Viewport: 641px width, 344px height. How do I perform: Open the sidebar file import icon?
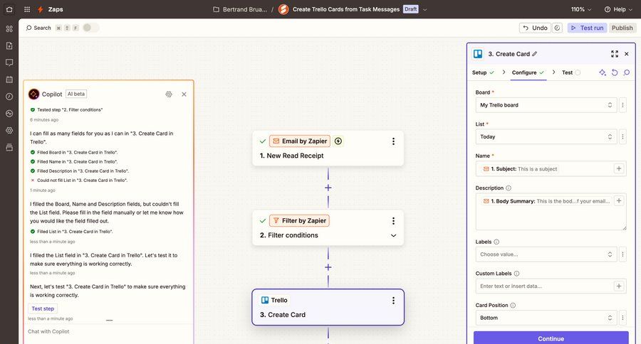click(x=9, y=45)
